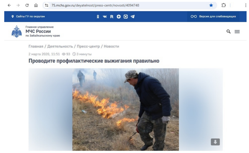Click the МЧС России logo emblem
The image size is (249, 153).
[16, 31]
